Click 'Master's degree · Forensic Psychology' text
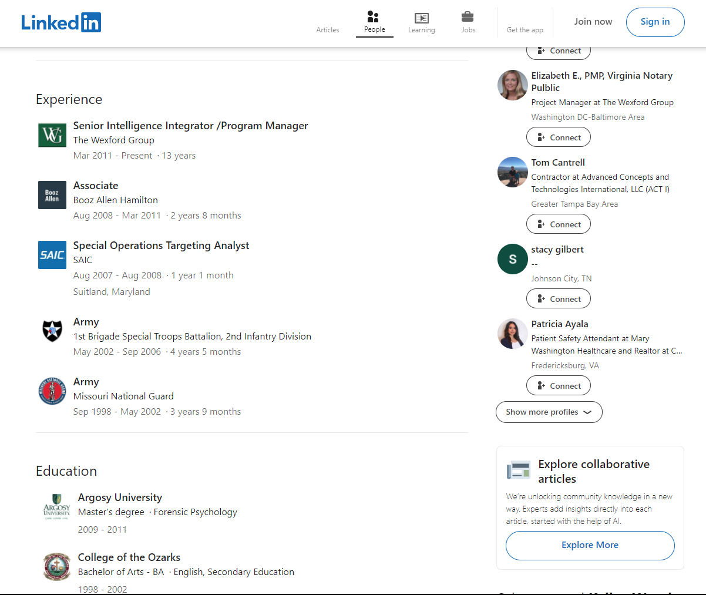 click(157, 512)
